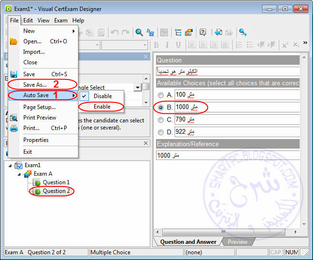This screenshot has width=313, height=260.
Task: Click the tree structure view icon
Action: 178,32
